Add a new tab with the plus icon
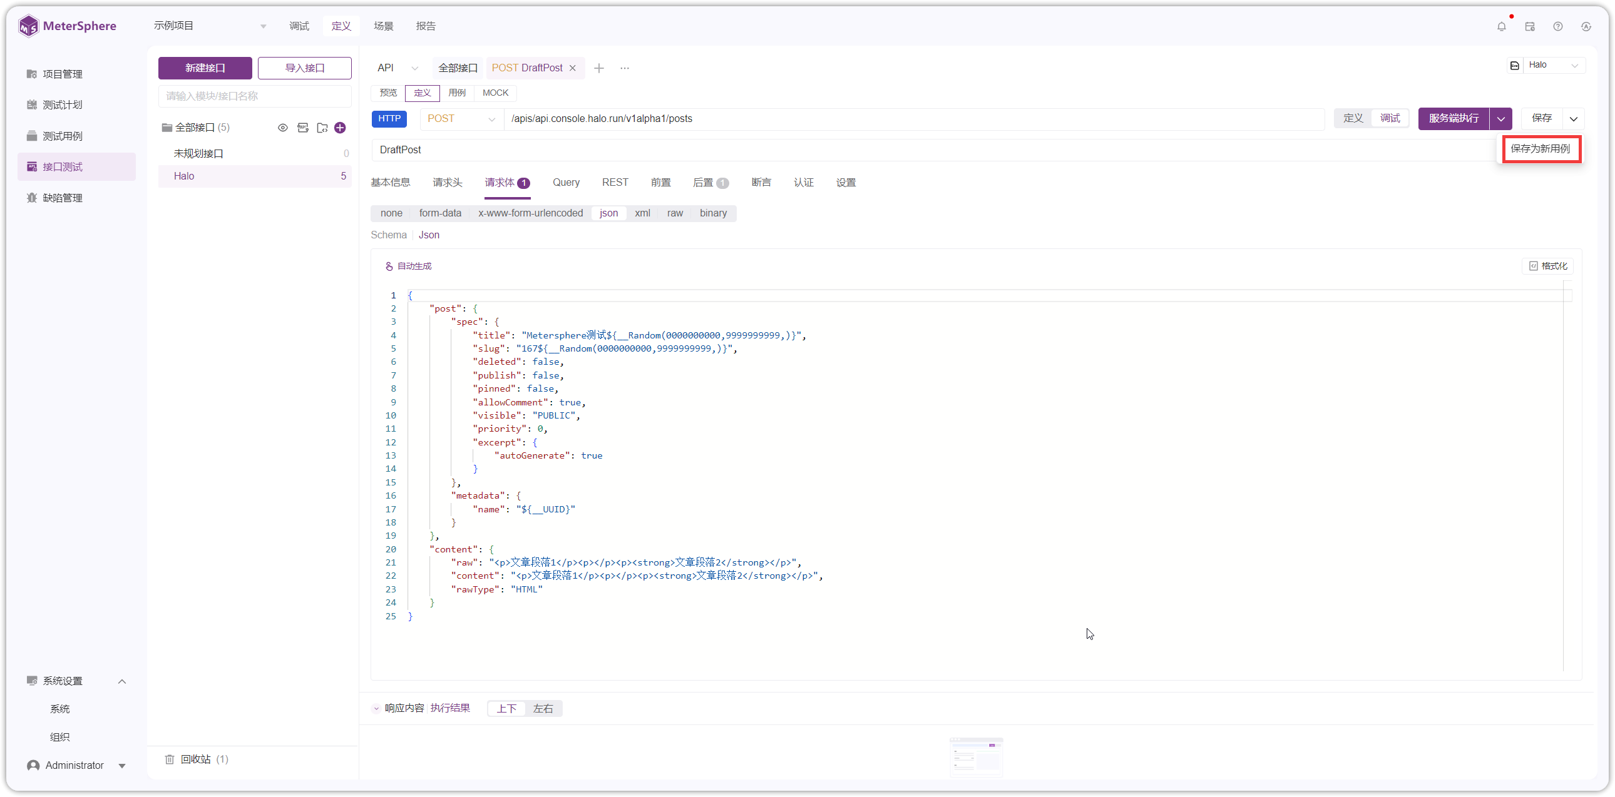The image size is (1615, 797). point(598,68)
